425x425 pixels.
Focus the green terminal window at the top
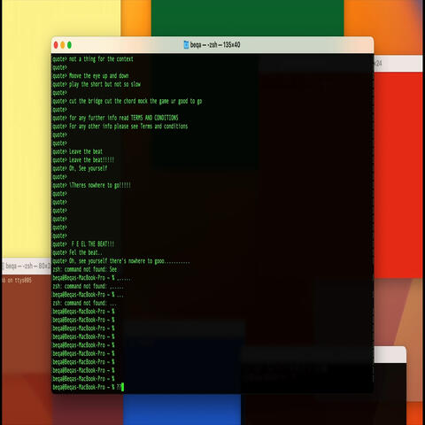click(x=247, y=18)
